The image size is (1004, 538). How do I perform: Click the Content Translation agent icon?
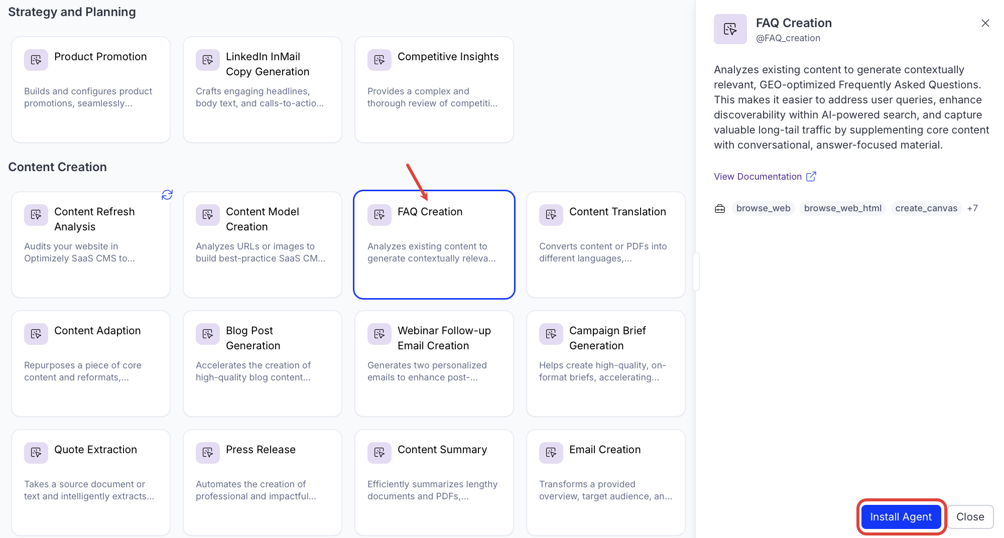tap(551, 215)
